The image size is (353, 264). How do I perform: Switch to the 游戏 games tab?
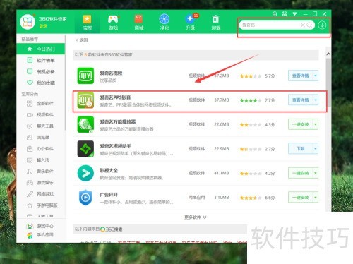[x=113, y=23]
